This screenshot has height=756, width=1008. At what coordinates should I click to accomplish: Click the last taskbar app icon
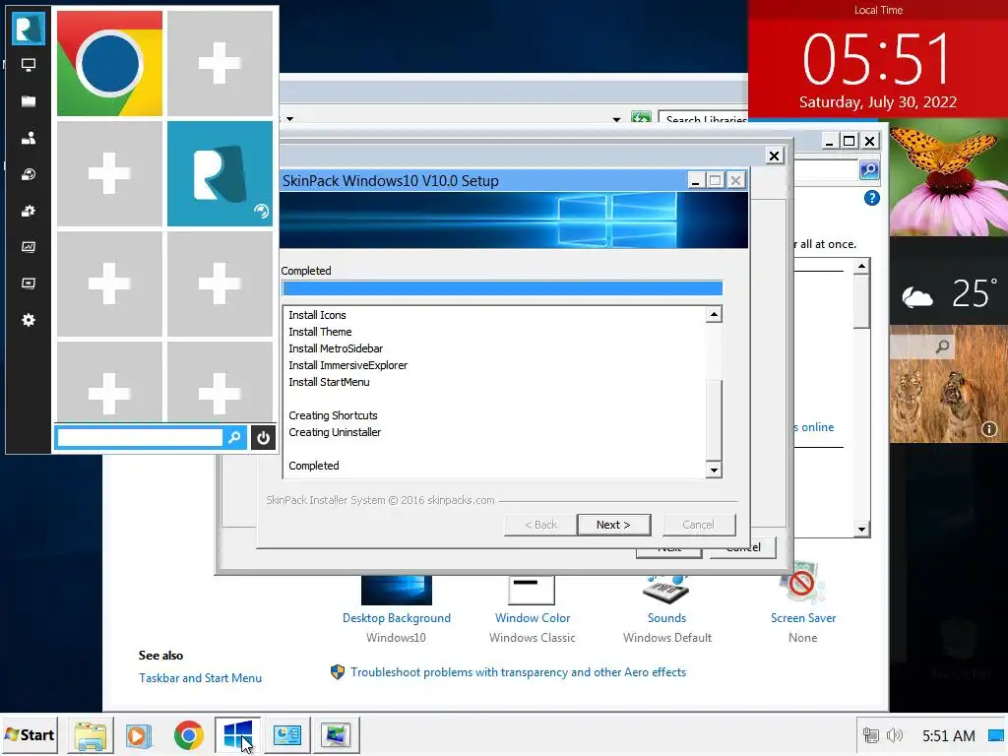(337, 734)
